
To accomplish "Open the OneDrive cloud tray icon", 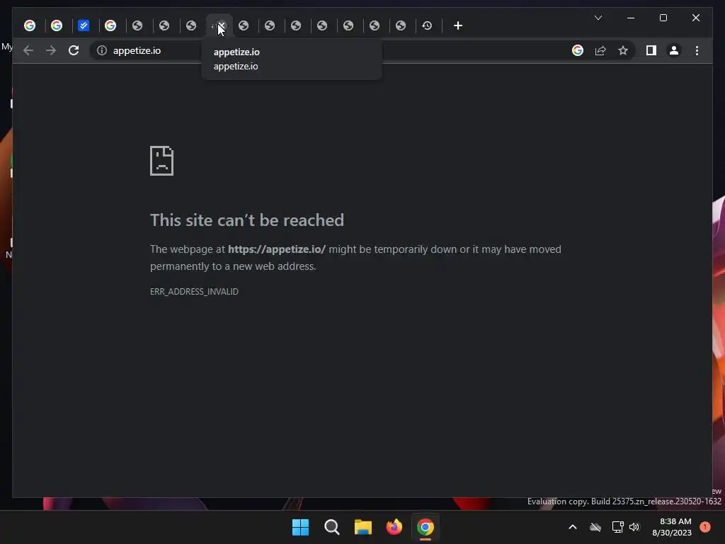I will coord(595,527).
